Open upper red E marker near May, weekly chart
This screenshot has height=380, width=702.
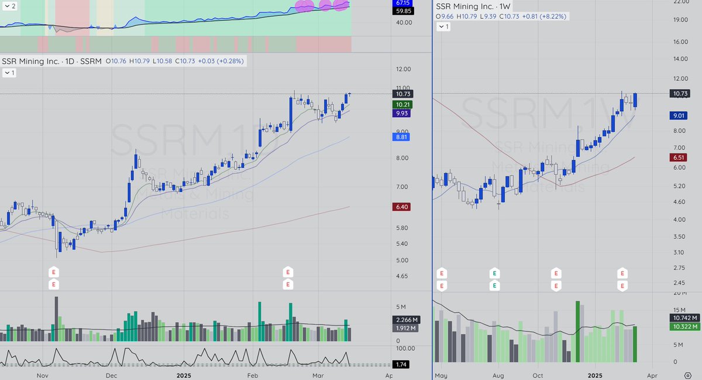[x=442, y=273]
